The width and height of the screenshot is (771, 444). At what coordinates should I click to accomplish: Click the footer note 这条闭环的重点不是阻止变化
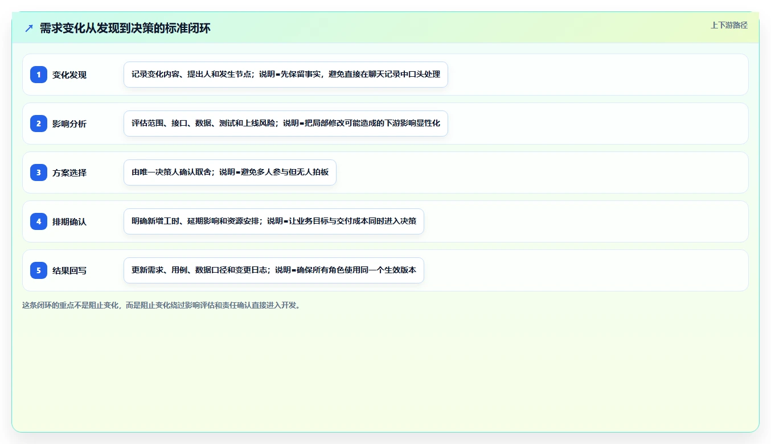coord(162,305)
